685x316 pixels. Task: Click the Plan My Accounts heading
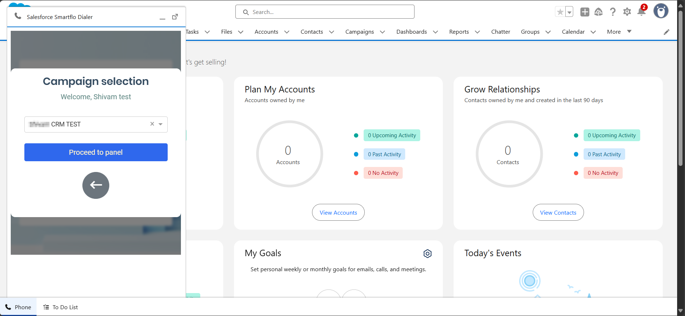[280, 89]
